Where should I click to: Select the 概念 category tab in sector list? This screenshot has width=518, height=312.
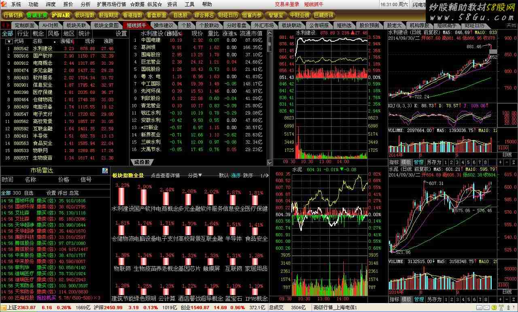click(38, 33)
